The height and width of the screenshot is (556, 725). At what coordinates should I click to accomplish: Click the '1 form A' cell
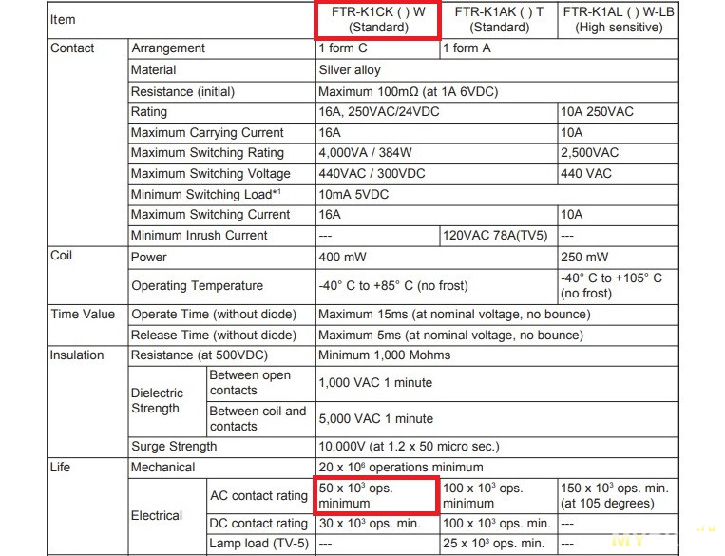(559, 48)
